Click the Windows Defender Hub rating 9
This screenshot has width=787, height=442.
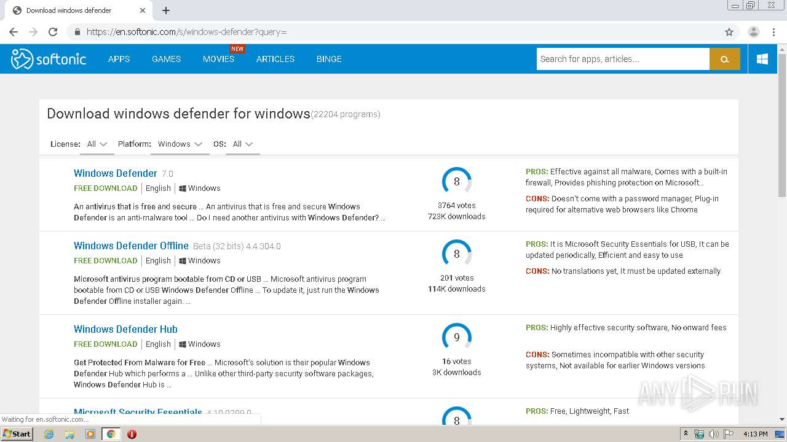click(x=457, y=338)
